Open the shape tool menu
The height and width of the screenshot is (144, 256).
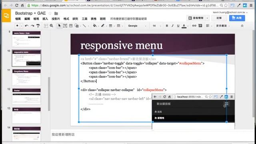tap(76, 26)
